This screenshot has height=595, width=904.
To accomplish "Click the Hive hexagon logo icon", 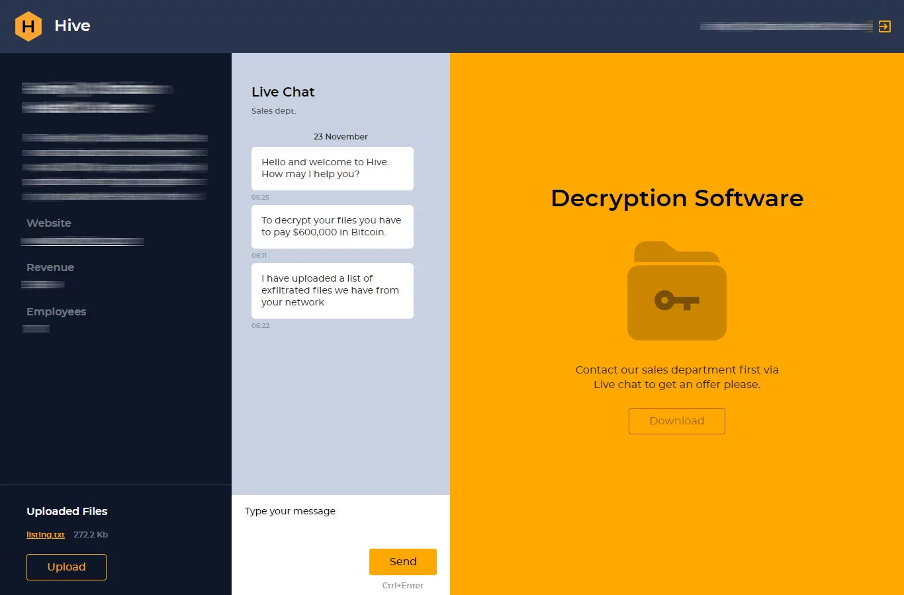I will [x=28, y=26].
